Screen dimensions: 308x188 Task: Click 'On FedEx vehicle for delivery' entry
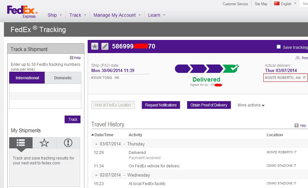tap(154, 166)
